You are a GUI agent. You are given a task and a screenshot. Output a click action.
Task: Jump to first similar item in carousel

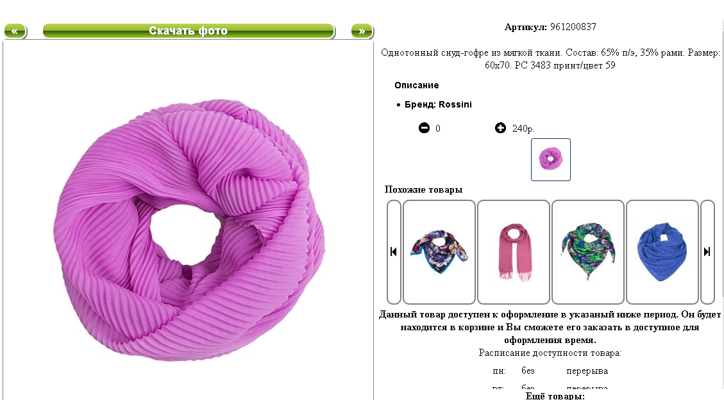(393, 252)
